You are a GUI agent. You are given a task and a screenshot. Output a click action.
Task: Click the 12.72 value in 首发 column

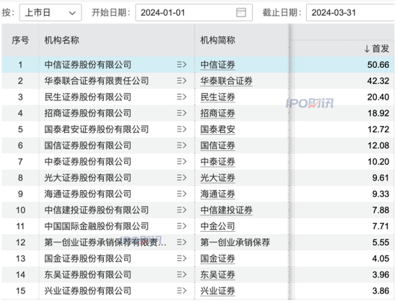(x=378, y=129)
